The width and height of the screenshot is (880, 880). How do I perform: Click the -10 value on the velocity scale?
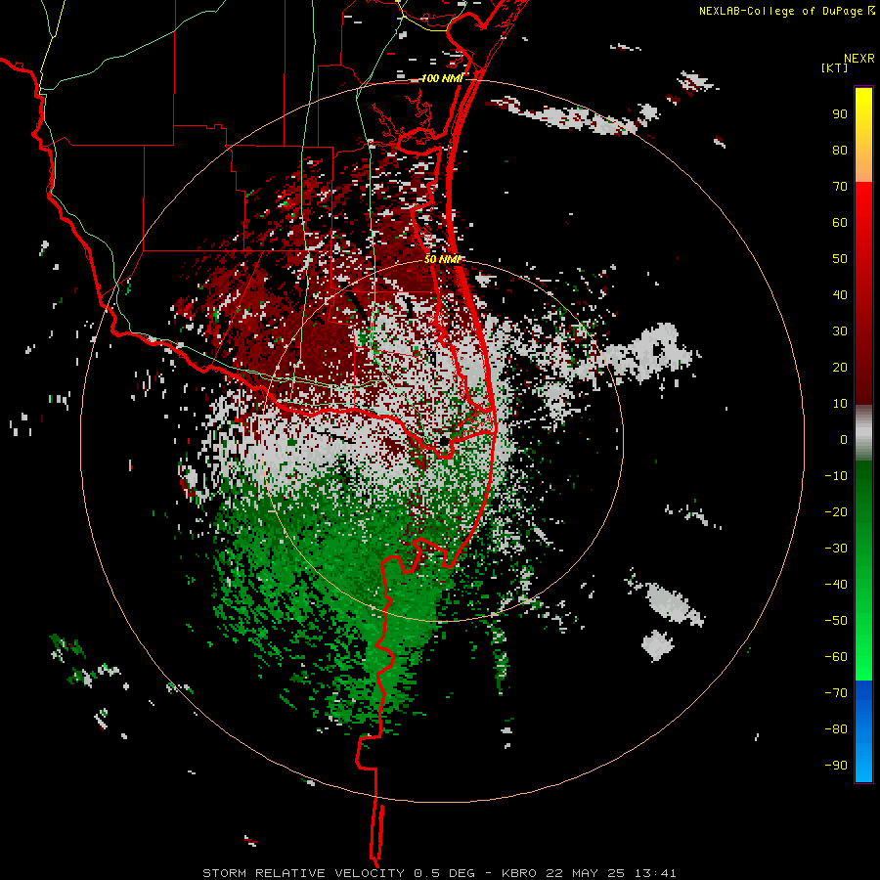836,476
